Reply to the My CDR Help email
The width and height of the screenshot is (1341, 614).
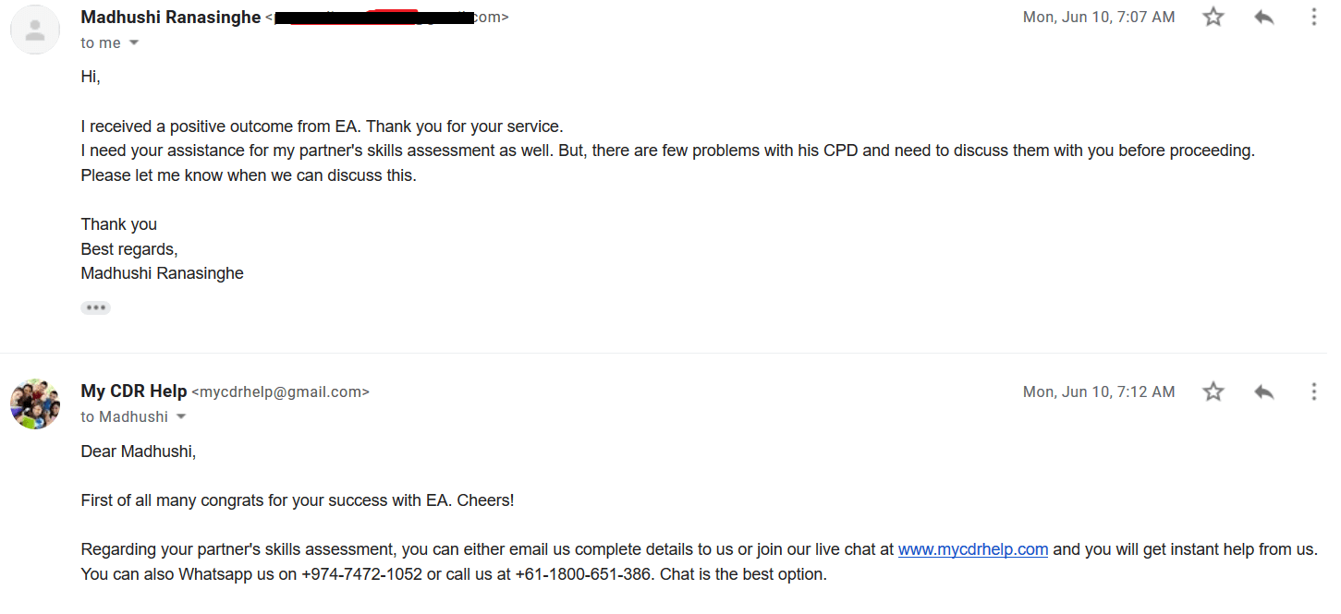(x=1263, y=391)
